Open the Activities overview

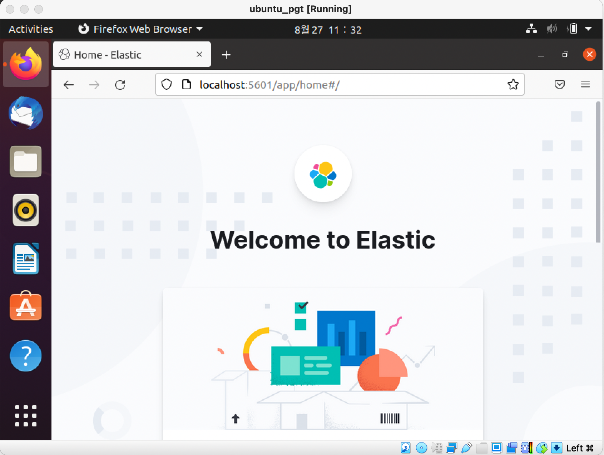point(31,29)
